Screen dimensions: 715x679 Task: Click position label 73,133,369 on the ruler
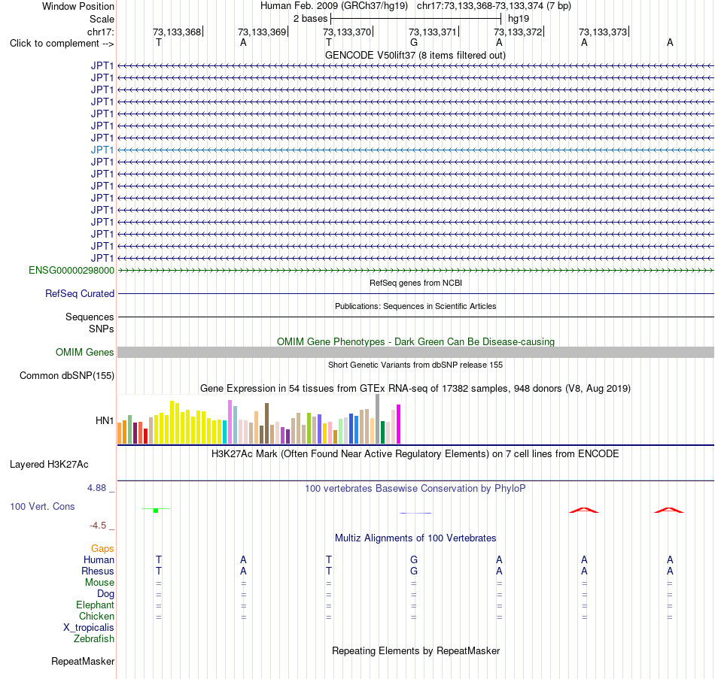point(262,32)
